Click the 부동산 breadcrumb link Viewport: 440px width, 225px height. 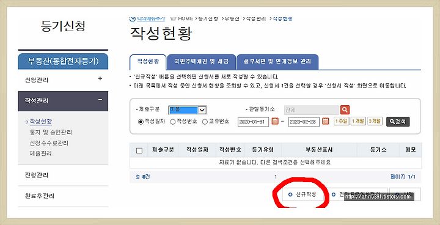pos(232,18)
